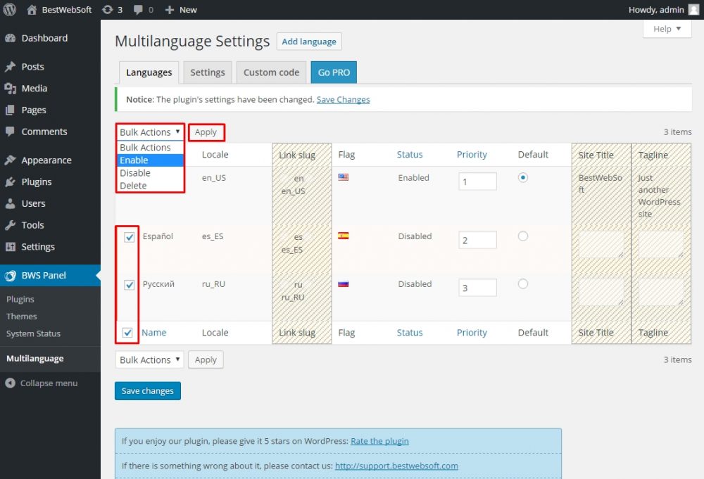The image size is (704, 479).
Task: Uncheck the Русский language checkbox
Action: tap(128, 285)
